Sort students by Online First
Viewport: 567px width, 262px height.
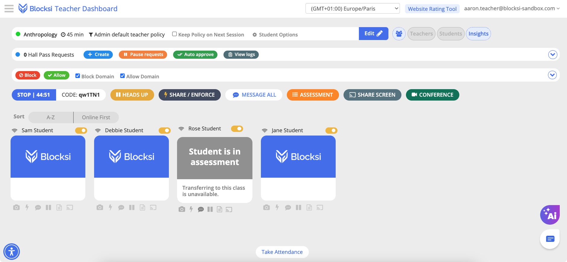coord(96,117)
